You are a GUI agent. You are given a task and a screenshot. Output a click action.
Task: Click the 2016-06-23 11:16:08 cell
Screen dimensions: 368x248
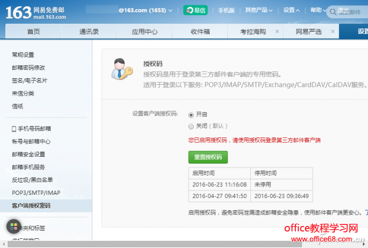pyautogui.click(x=219, y=185)
